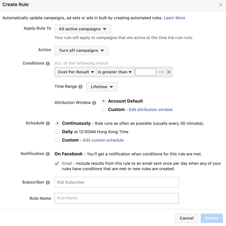Screen dimensions: 226x226
Task: Open the Lifetime time range dropdown
Action: [102, 87]
